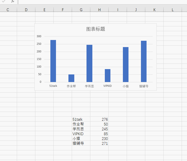Click axis label 51talk under chart
Viewport: 187px width, 161px height.
pyautogui.click(x=53, y=86)
